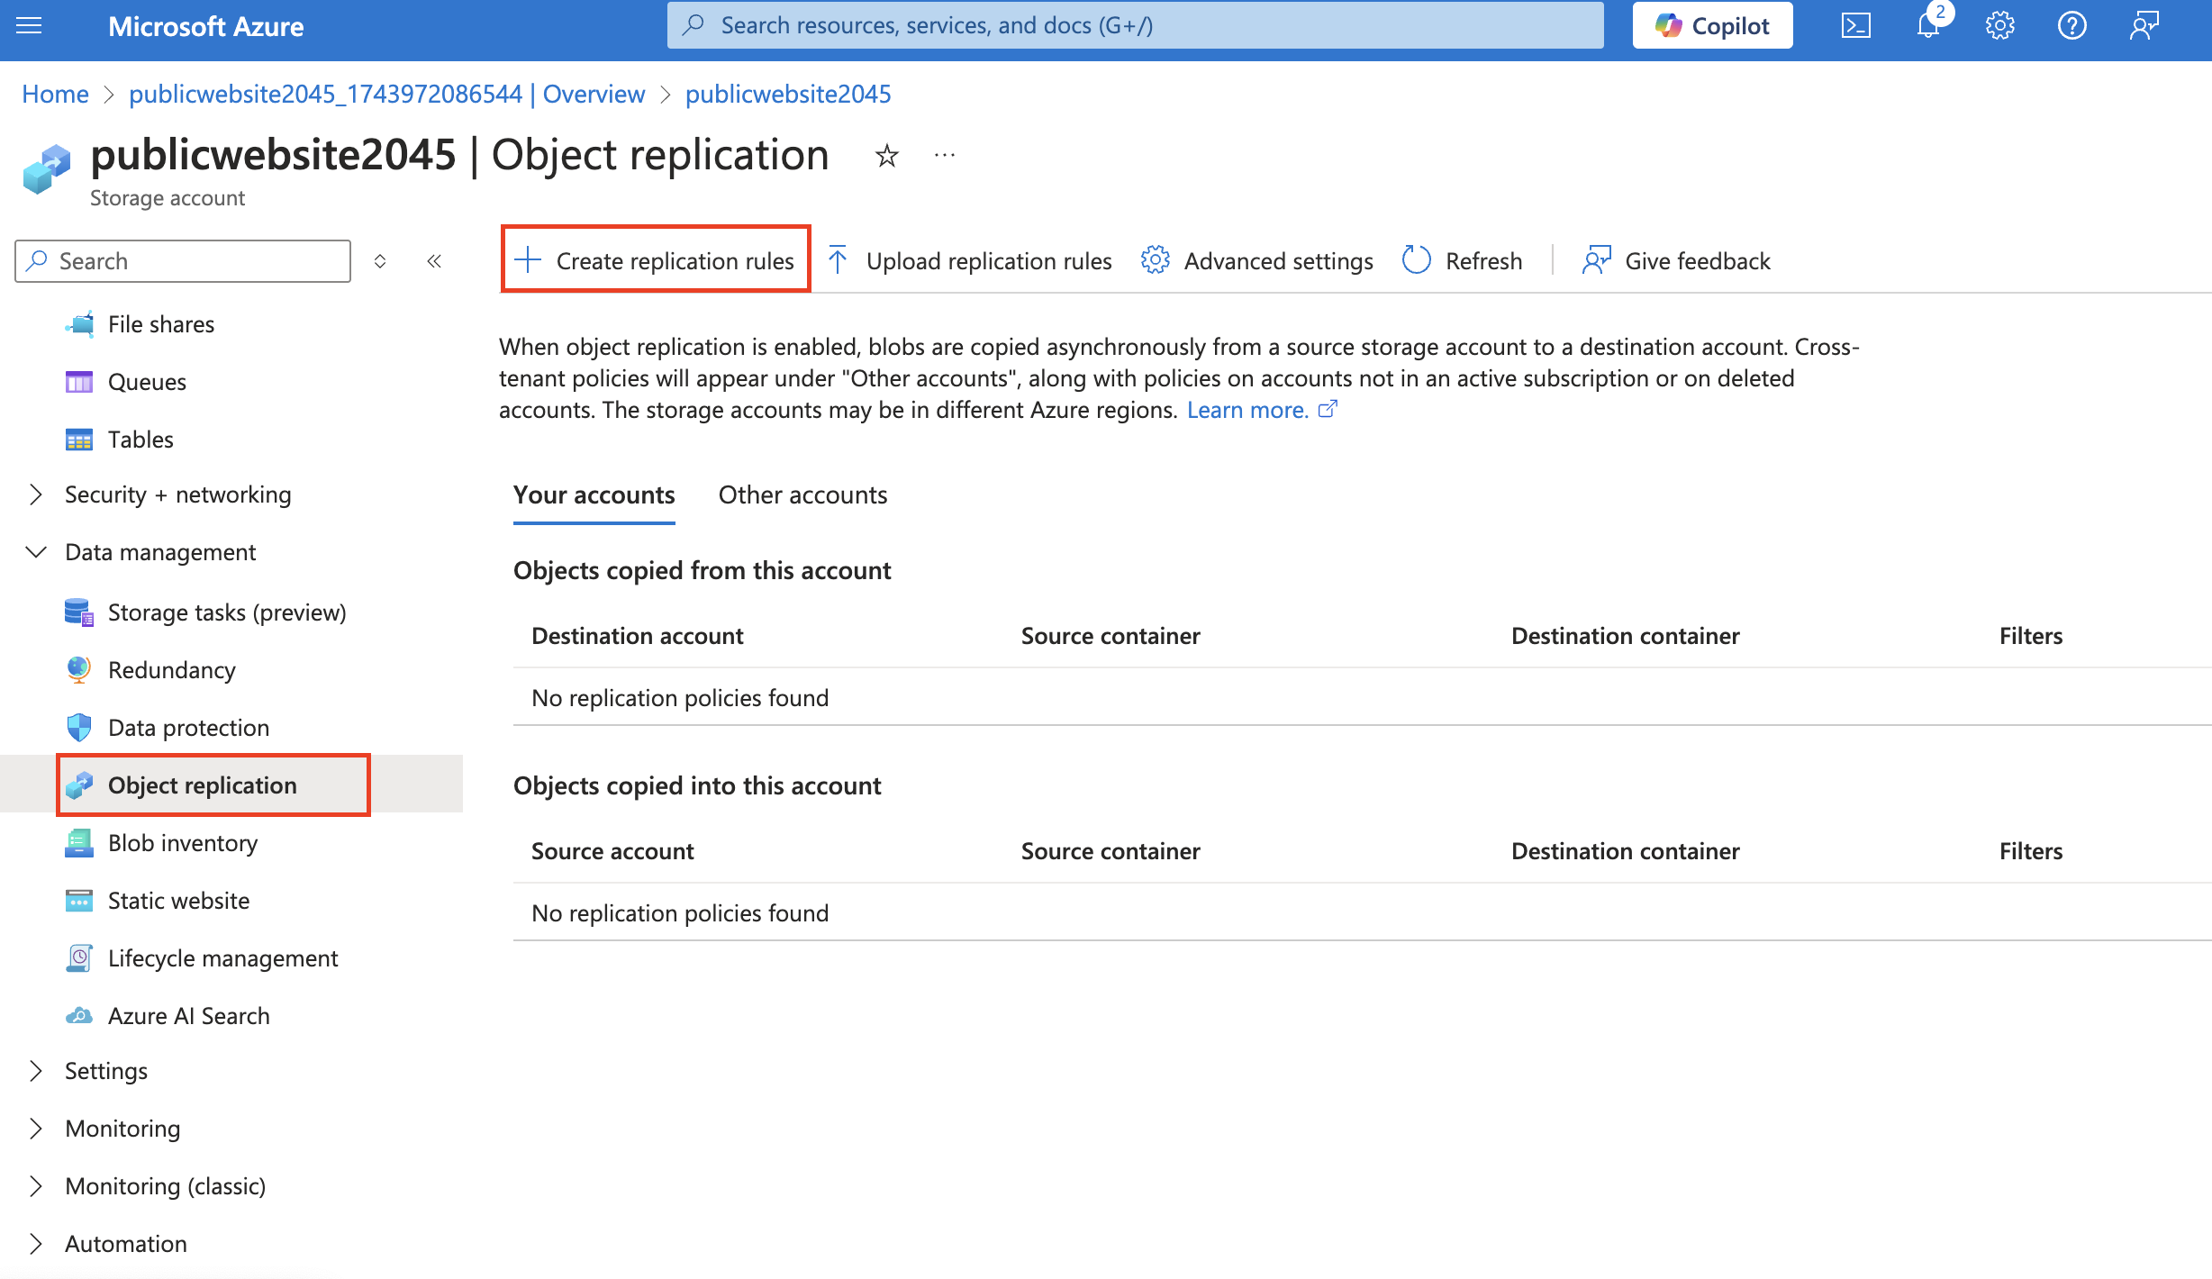Click the Source account column header
The height and width of the screenshot is (1279, 2212).
pyautogui.click(x=612, y=851)
